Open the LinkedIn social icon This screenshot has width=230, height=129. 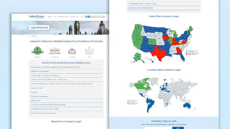coord(88,17)
